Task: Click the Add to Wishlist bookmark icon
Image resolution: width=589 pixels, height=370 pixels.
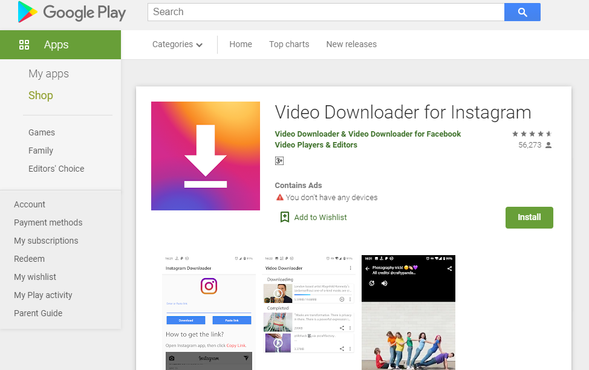Action: (x=285, y=217)
